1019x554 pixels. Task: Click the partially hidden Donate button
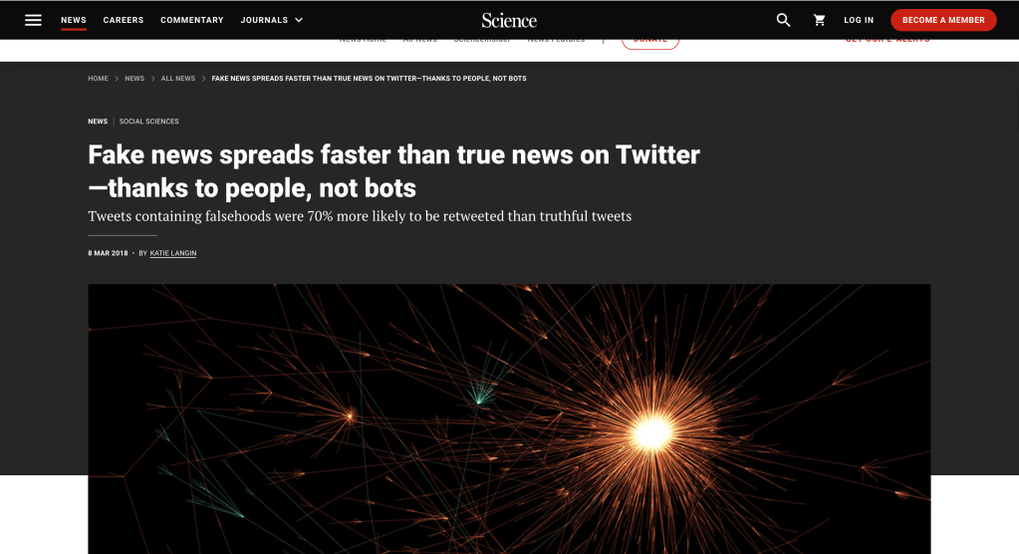[650, 43]
